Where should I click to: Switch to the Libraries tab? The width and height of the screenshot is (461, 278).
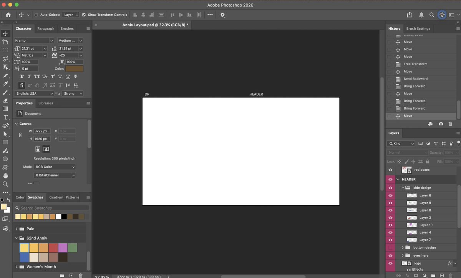(x=46, y=103)
